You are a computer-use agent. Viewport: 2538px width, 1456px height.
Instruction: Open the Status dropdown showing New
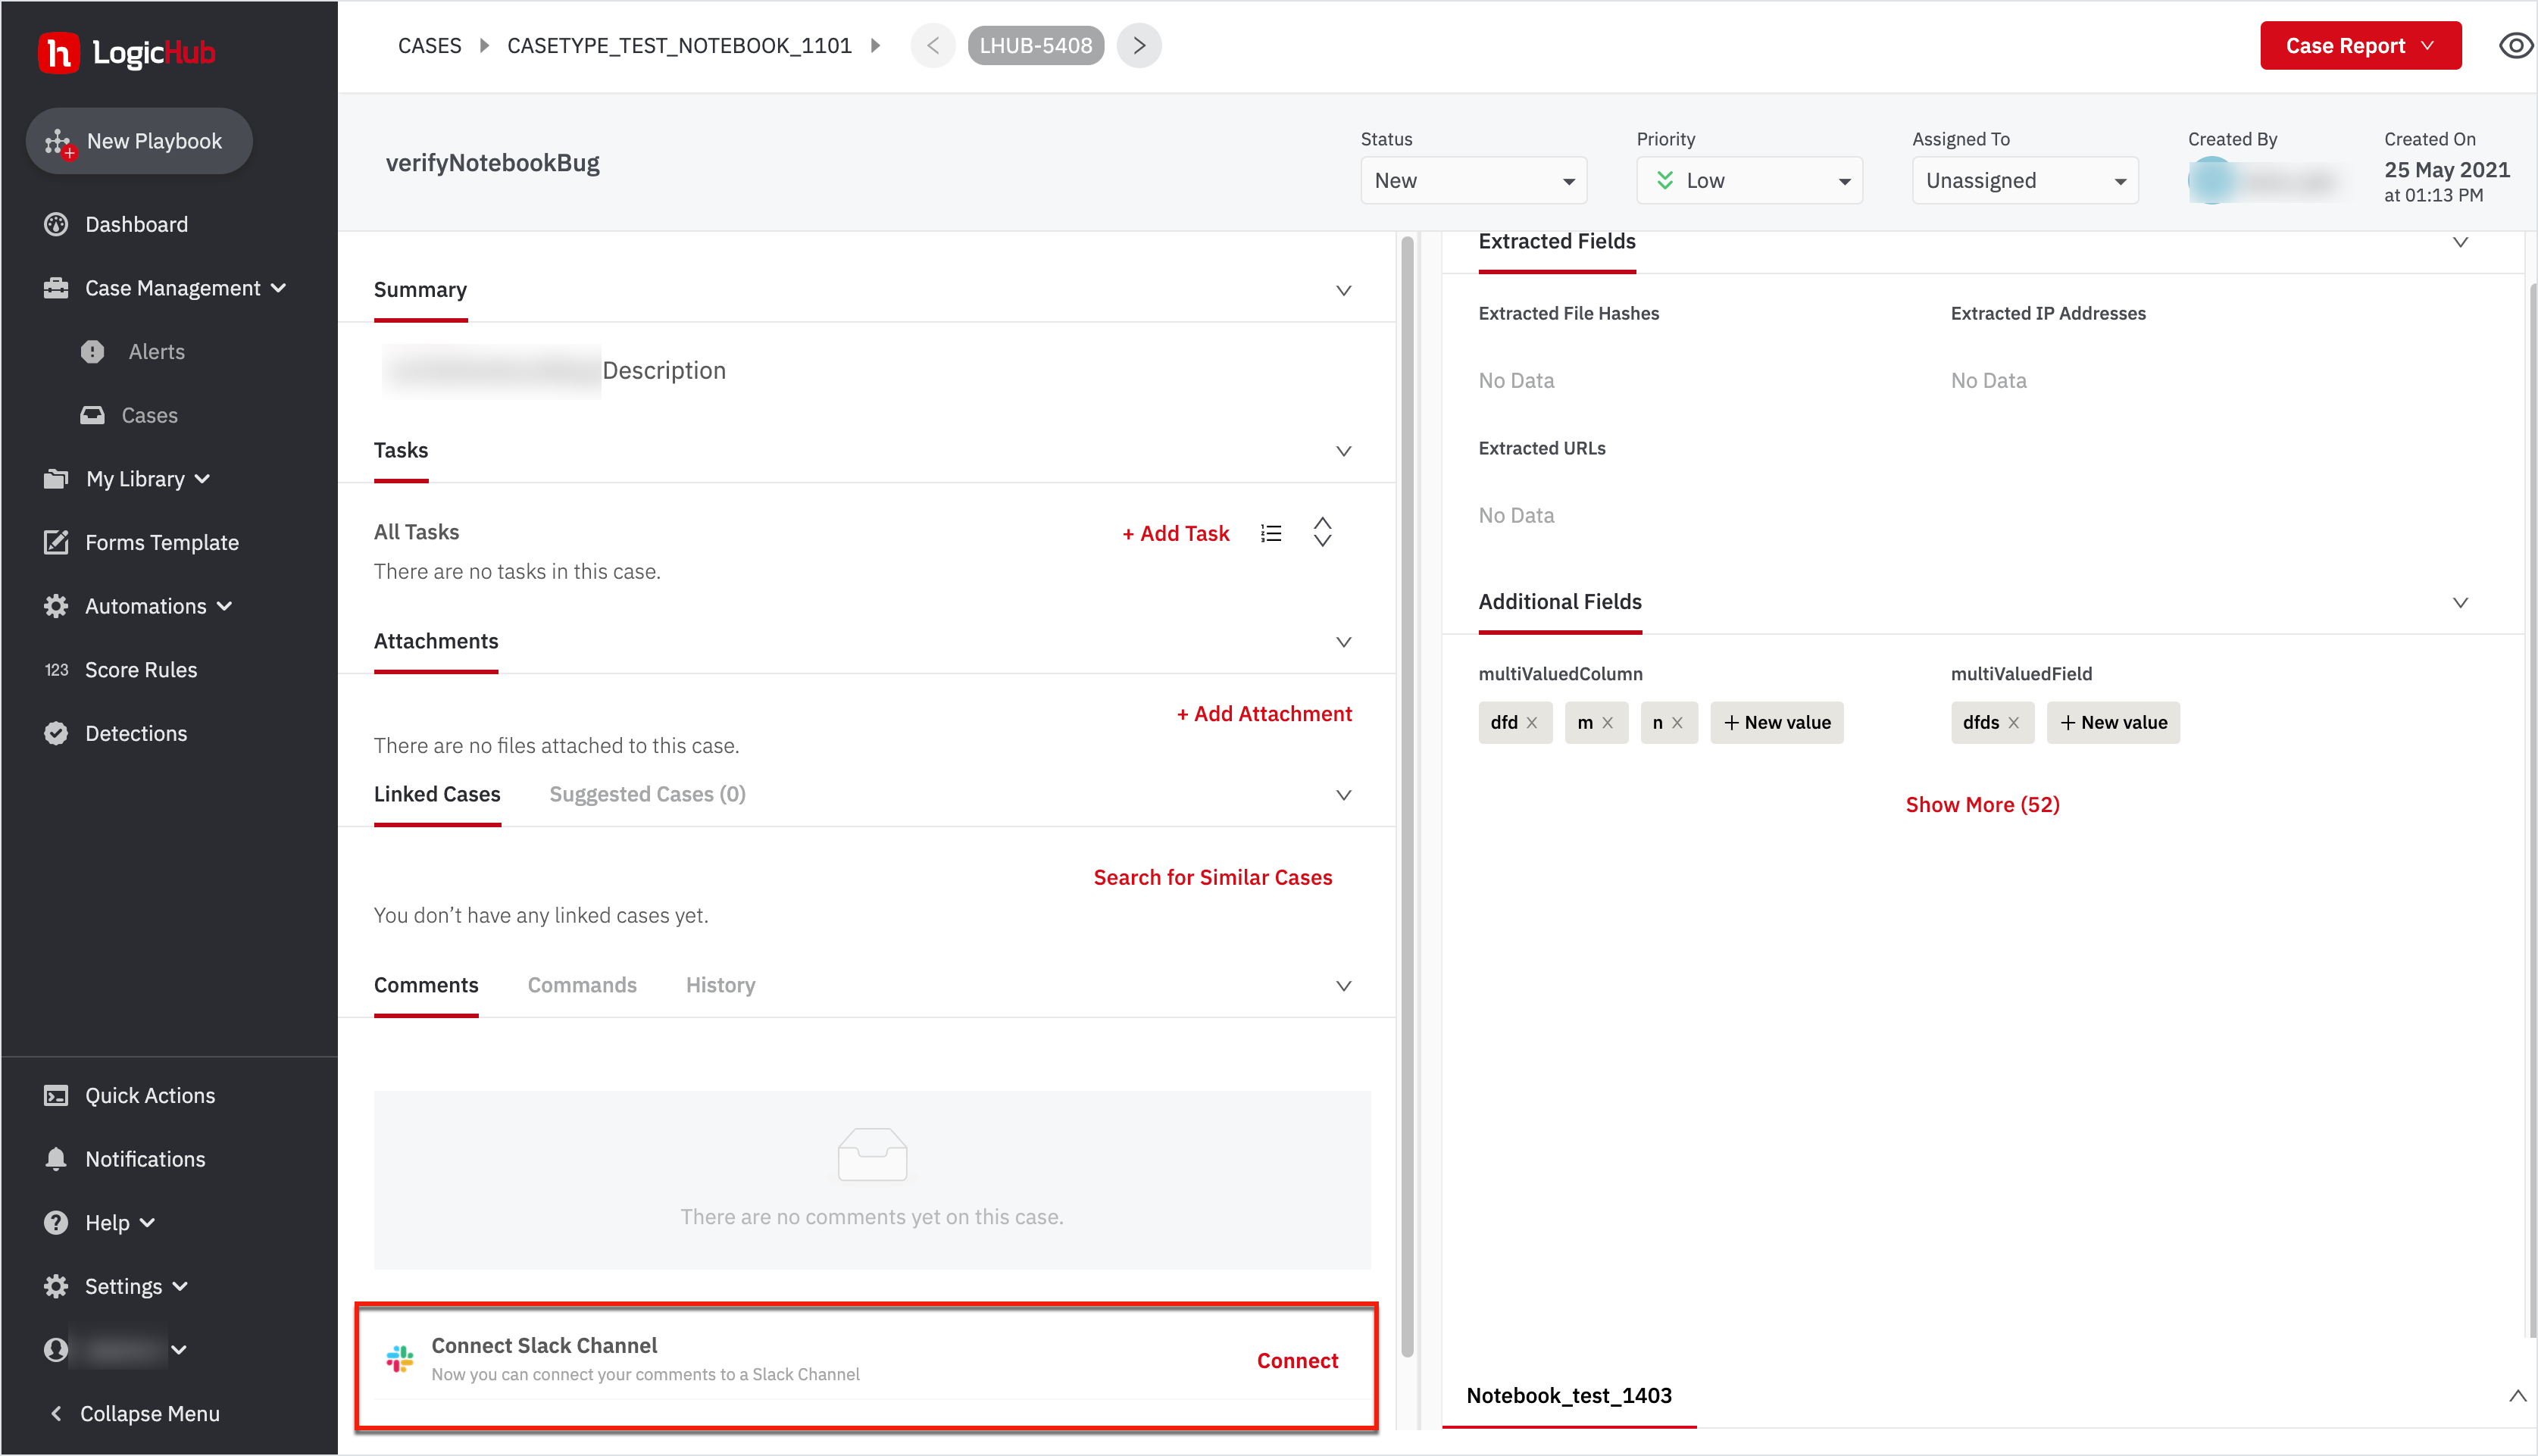click(x=1473, y=181)
